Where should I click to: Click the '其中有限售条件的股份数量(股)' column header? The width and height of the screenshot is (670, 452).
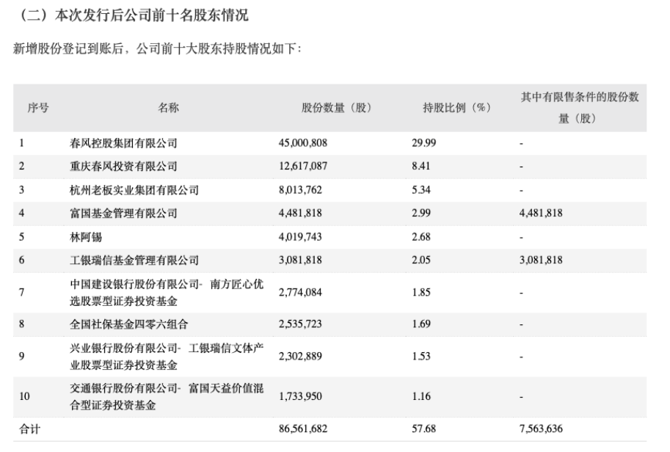pyautogui.click(x=580, y=108)
